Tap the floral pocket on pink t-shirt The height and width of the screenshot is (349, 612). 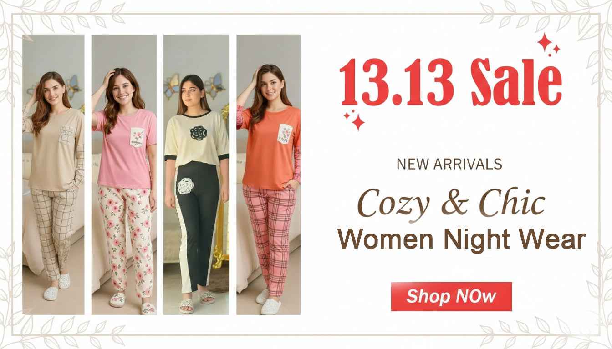(137, 137)
